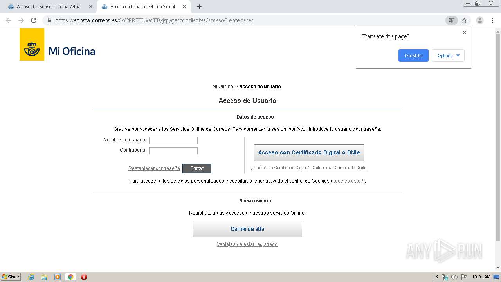Viewport: 501px width, 282px height.
Task: Click the browser forward arrow
Action: [21, 20]
